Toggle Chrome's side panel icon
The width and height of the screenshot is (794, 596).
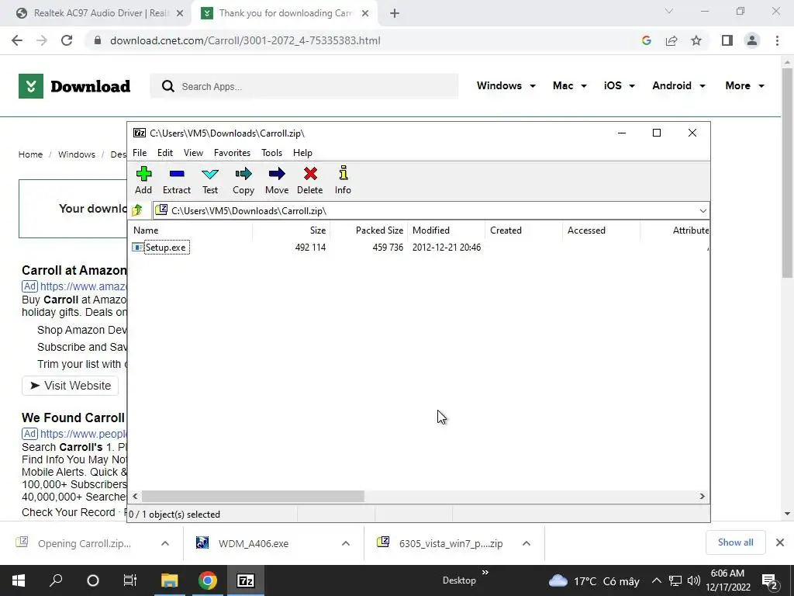coord(727,40)
